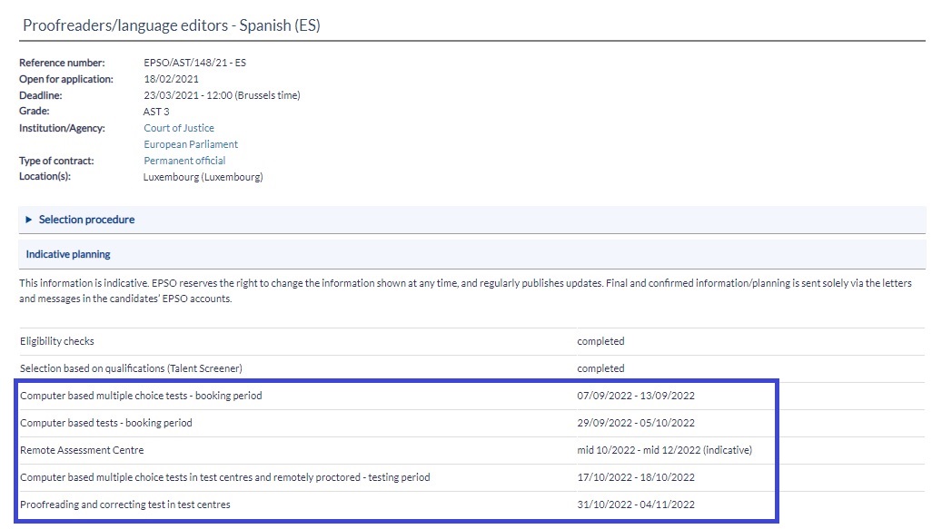Select the Proofreading and correcting test row
Screen dimensions: 942x529
click(124, 505)
